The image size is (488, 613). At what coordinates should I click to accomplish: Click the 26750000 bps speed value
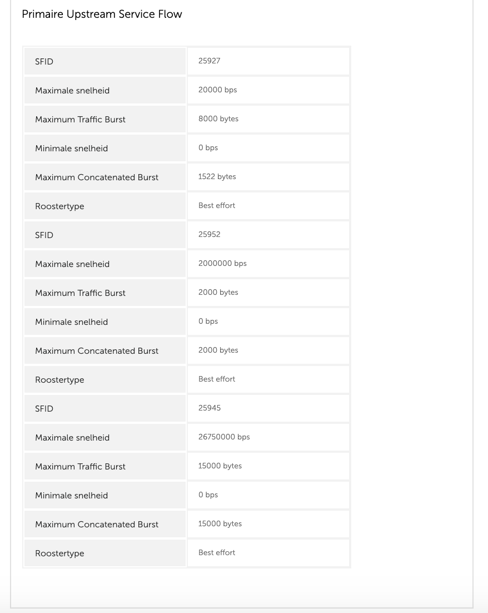pos(224,437)
